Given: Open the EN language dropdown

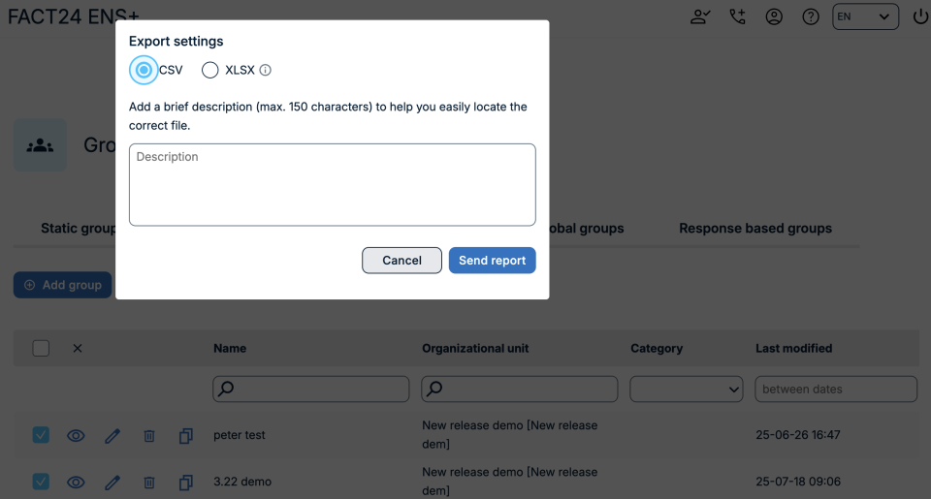Looking at the screenshot, I should pyautogui.click(x=865, y=16).
